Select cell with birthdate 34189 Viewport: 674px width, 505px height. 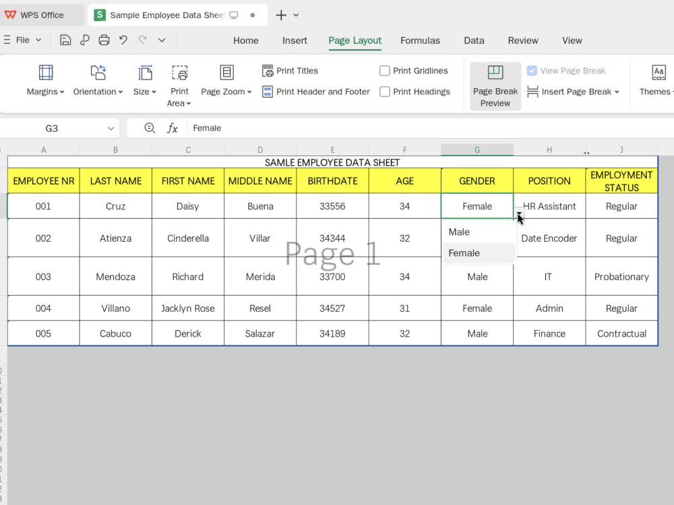[332, 334]
